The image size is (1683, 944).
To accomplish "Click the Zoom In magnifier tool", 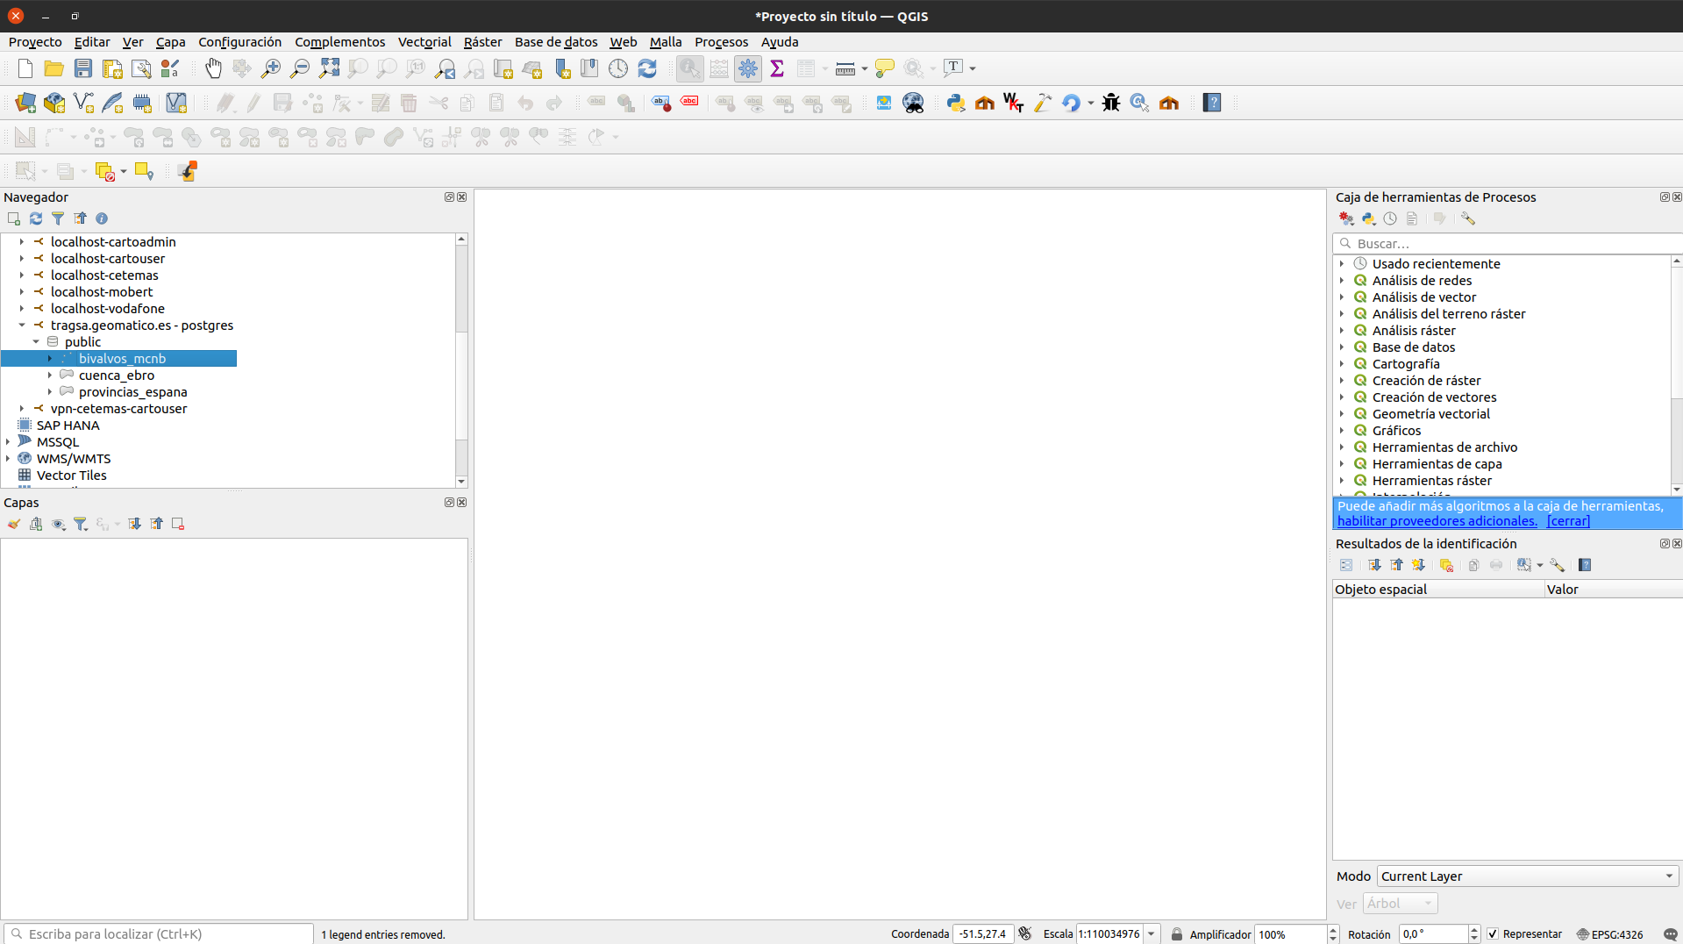I will pyautogui.click(x=271, y=68).
